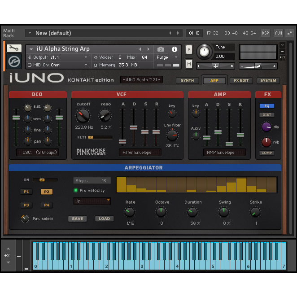Open the multi preset dropdown arrow beside New (default)

coord(30,33)
